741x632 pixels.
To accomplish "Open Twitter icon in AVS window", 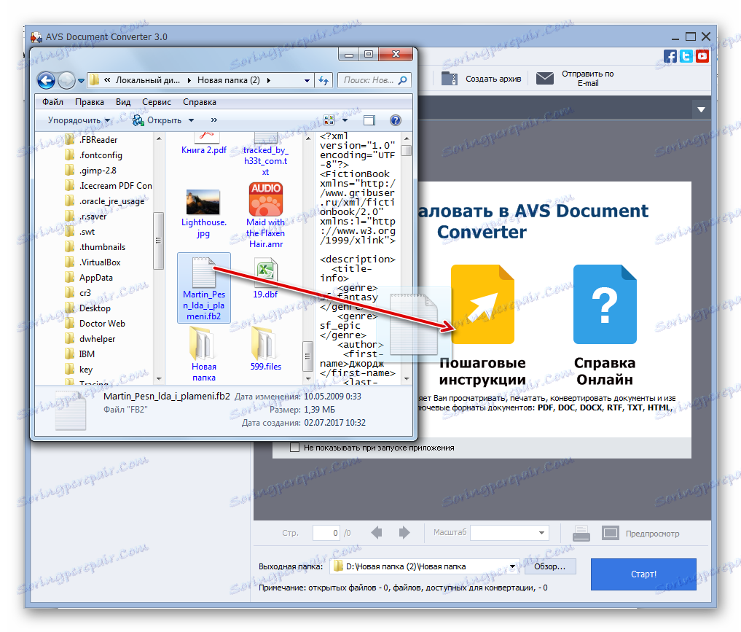I will point(686,56).
